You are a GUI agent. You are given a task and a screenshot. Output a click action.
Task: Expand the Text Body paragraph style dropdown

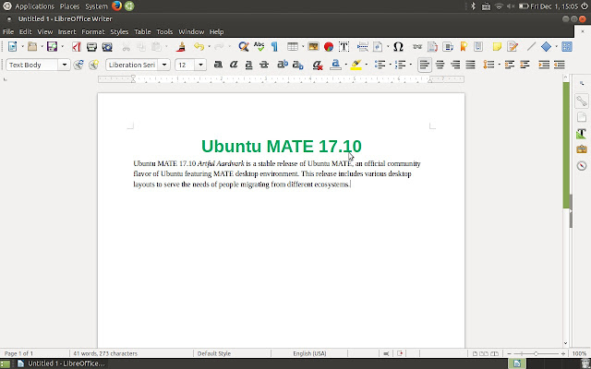65,65
